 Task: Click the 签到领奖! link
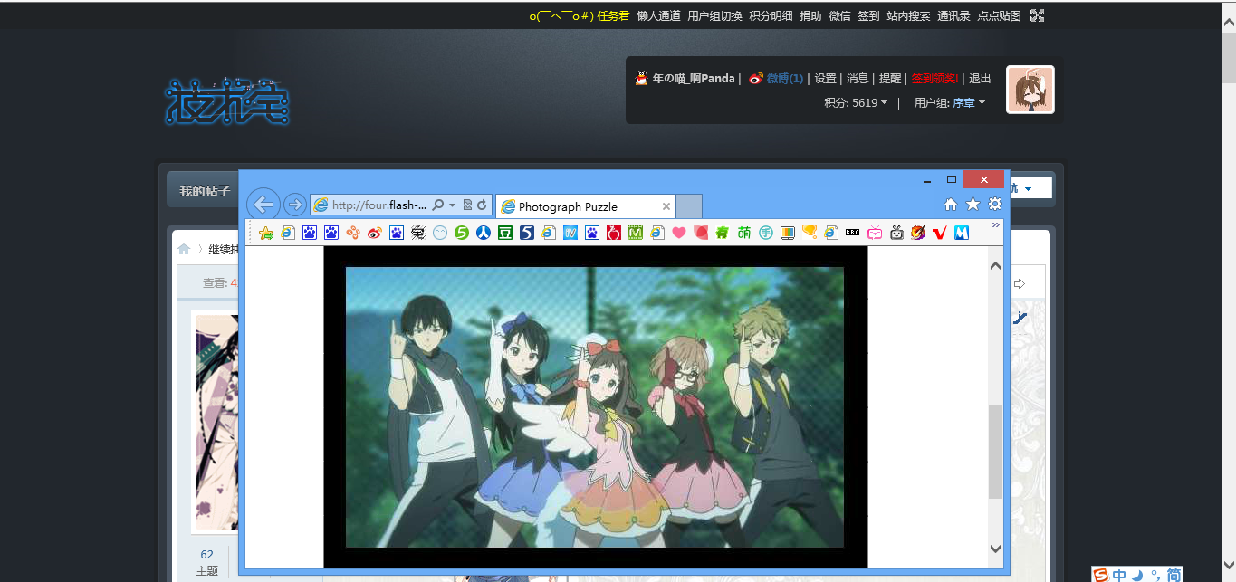(x=934, y=79)
